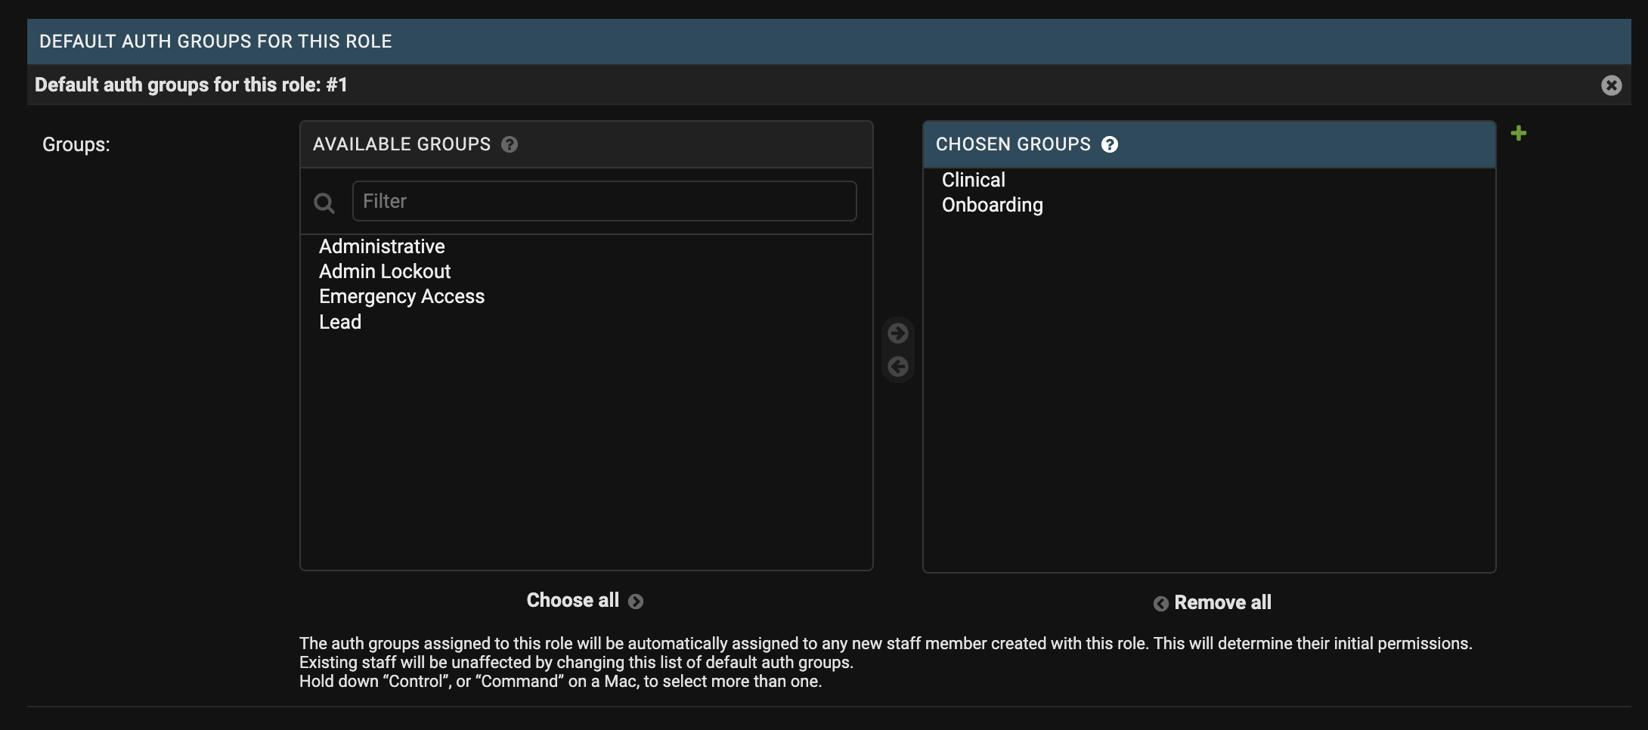The width and height of the screenshot is (1648, 730).
Task: Highlight the Emergency Access group
Action: pos(401,296)
